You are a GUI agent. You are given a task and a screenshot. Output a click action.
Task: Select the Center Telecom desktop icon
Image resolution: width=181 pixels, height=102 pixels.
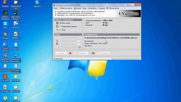pos(5,47)
